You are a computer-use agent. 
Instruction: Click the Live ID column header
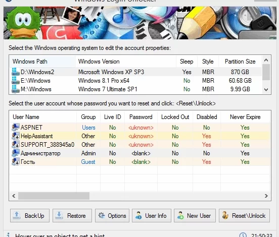pyautogui.click(x=112, y=117)
